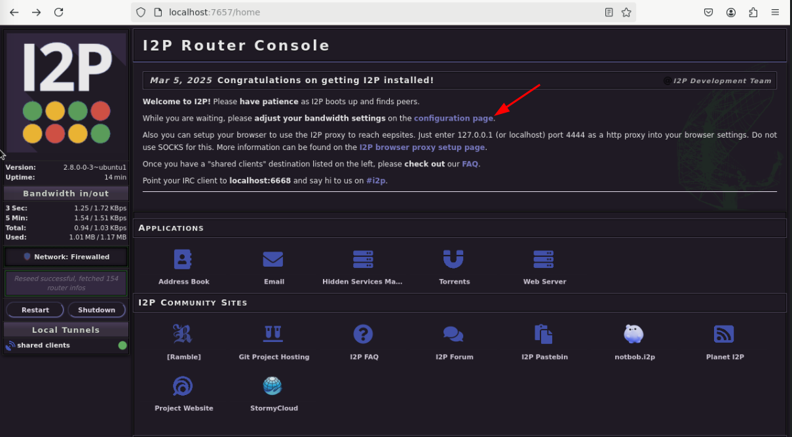
Task: Visit the [Ramble] community site
Action: [183, 334]
